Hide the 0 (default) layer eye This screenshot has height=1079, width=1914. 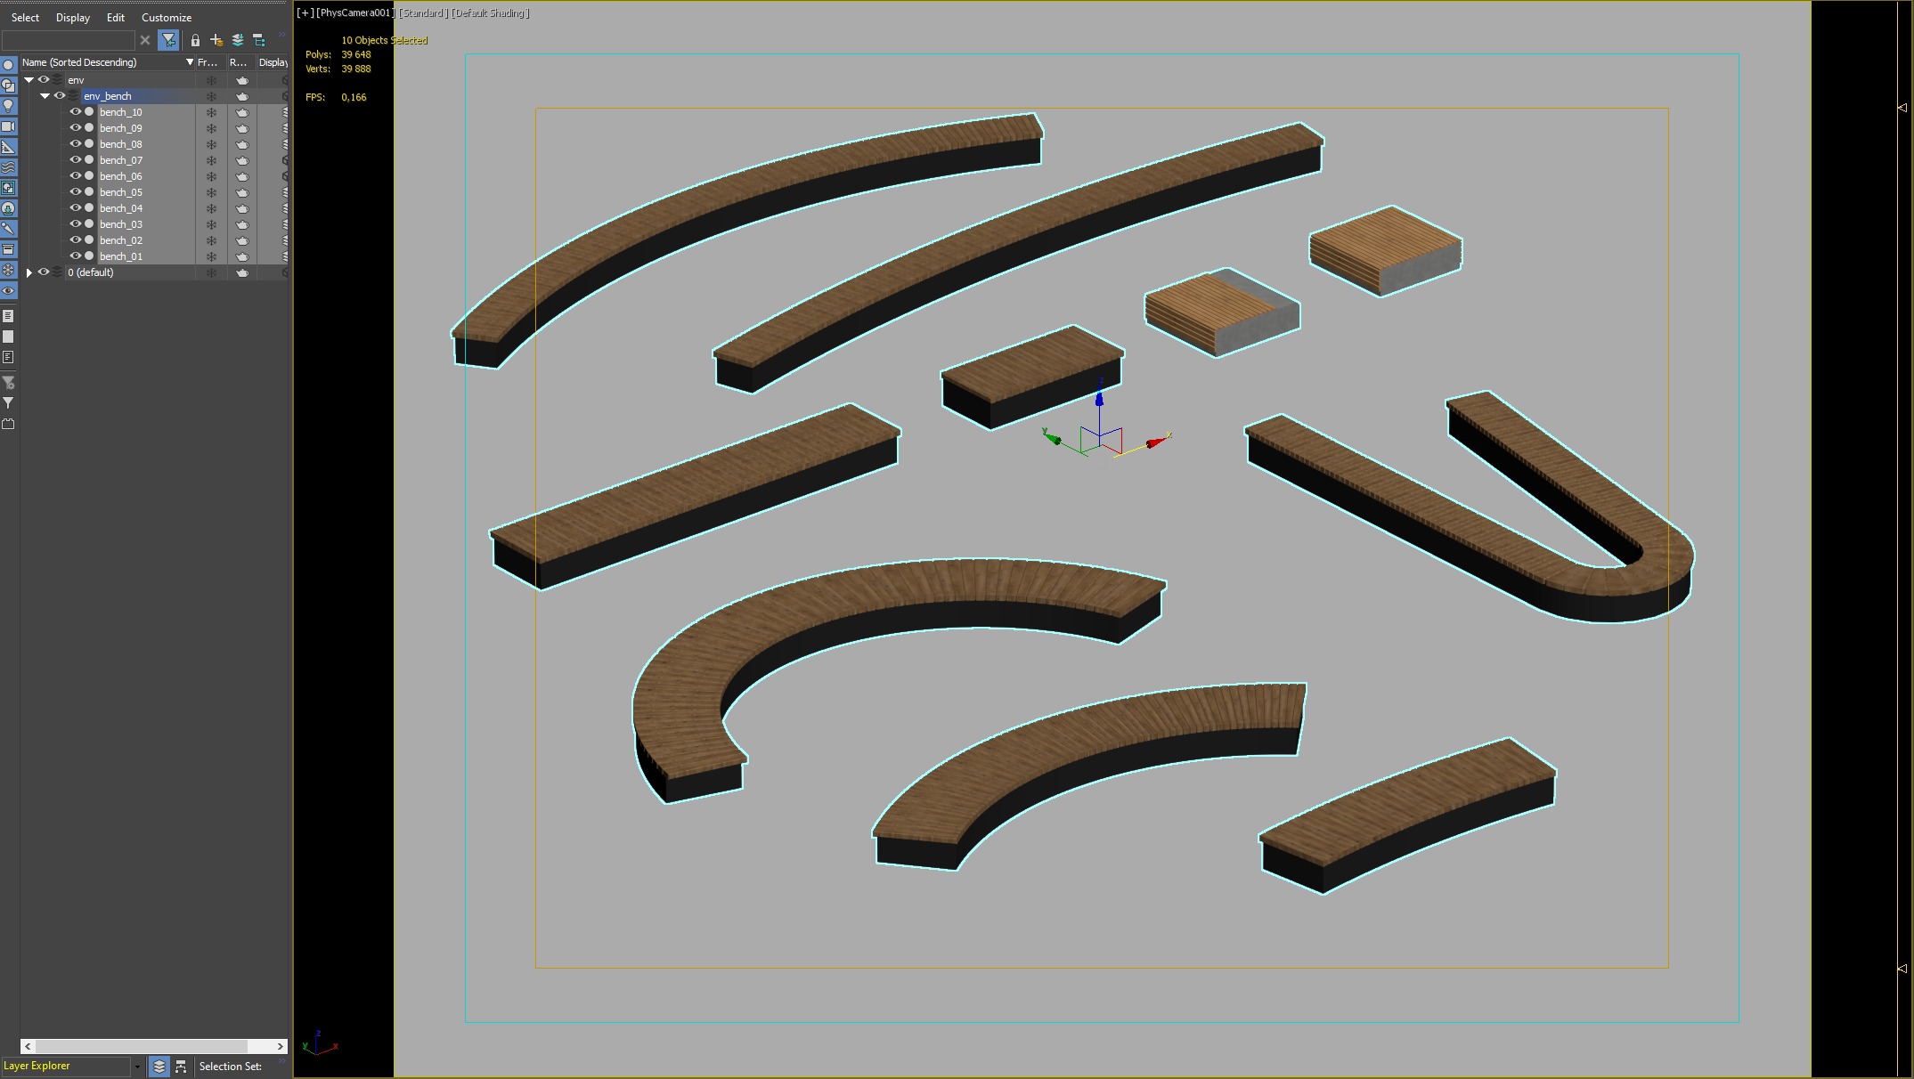(x=43, y=272)
